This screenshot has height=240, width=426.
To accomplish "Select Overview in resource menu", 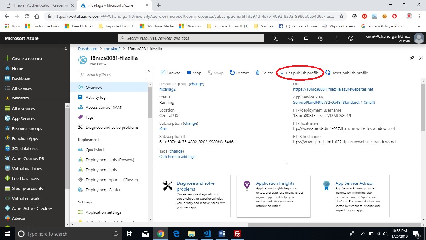I will coord(109,87).
